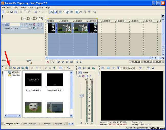Select Sony Credit Roll 2 thumbnail

55,80
